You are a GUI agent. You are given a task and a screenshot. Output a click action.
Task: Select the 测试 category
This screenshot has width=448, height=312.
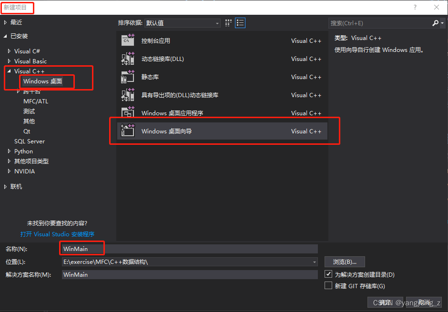point(29,111)
